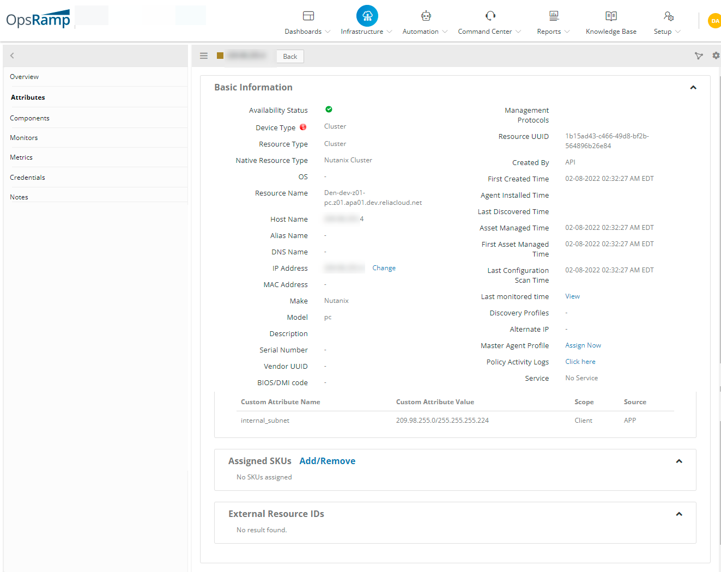Click View for last monitored time

pos(572,296)
